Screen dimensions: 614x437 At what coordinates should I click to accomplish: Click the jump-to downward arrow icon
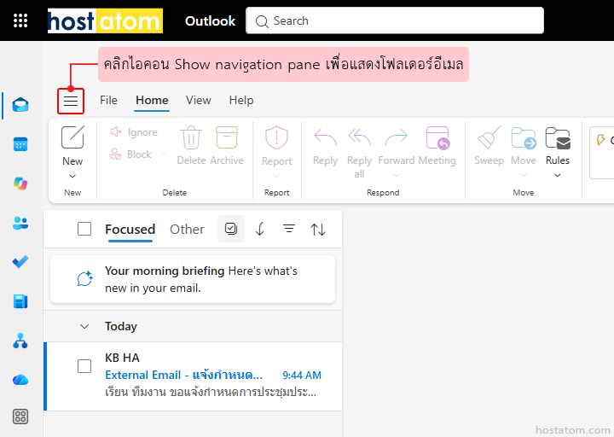coord(260,229)
